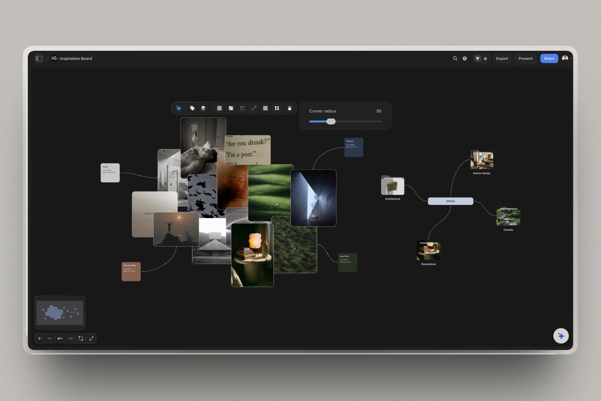The image size is (601, 401).
Task: Select the line connector tool icon
Action: 254,108
